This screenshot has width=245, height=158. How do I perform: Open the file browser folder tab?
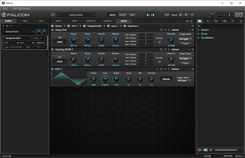point(200,21)
